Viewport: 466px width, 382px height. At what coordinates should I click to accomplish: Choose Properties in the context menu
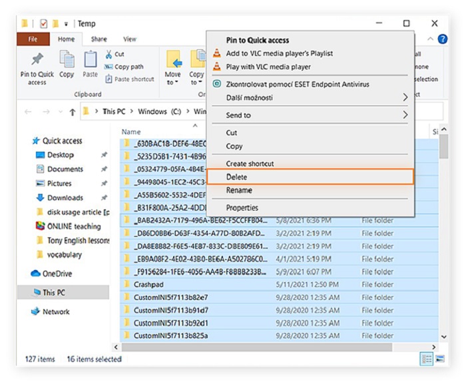coord(310,207)
